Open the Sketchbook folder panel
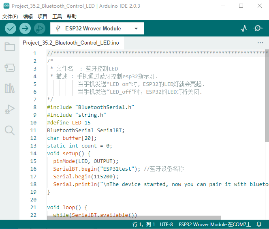This screenshot has width=269, height=229. click(10, 47)
